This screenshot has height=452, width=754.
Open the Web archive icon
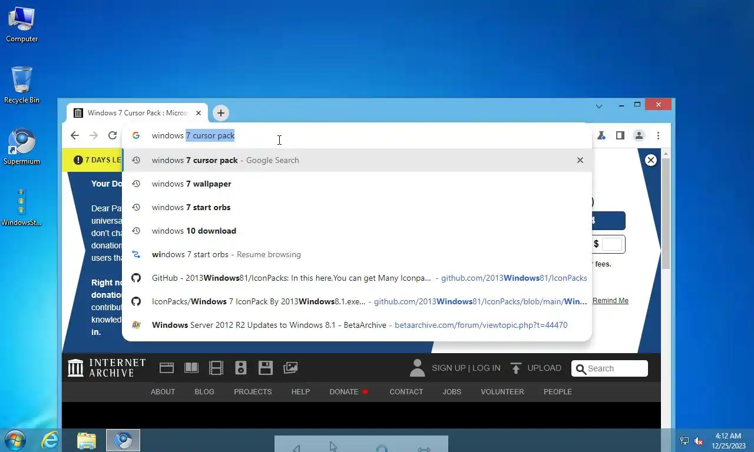coord(167,368)
